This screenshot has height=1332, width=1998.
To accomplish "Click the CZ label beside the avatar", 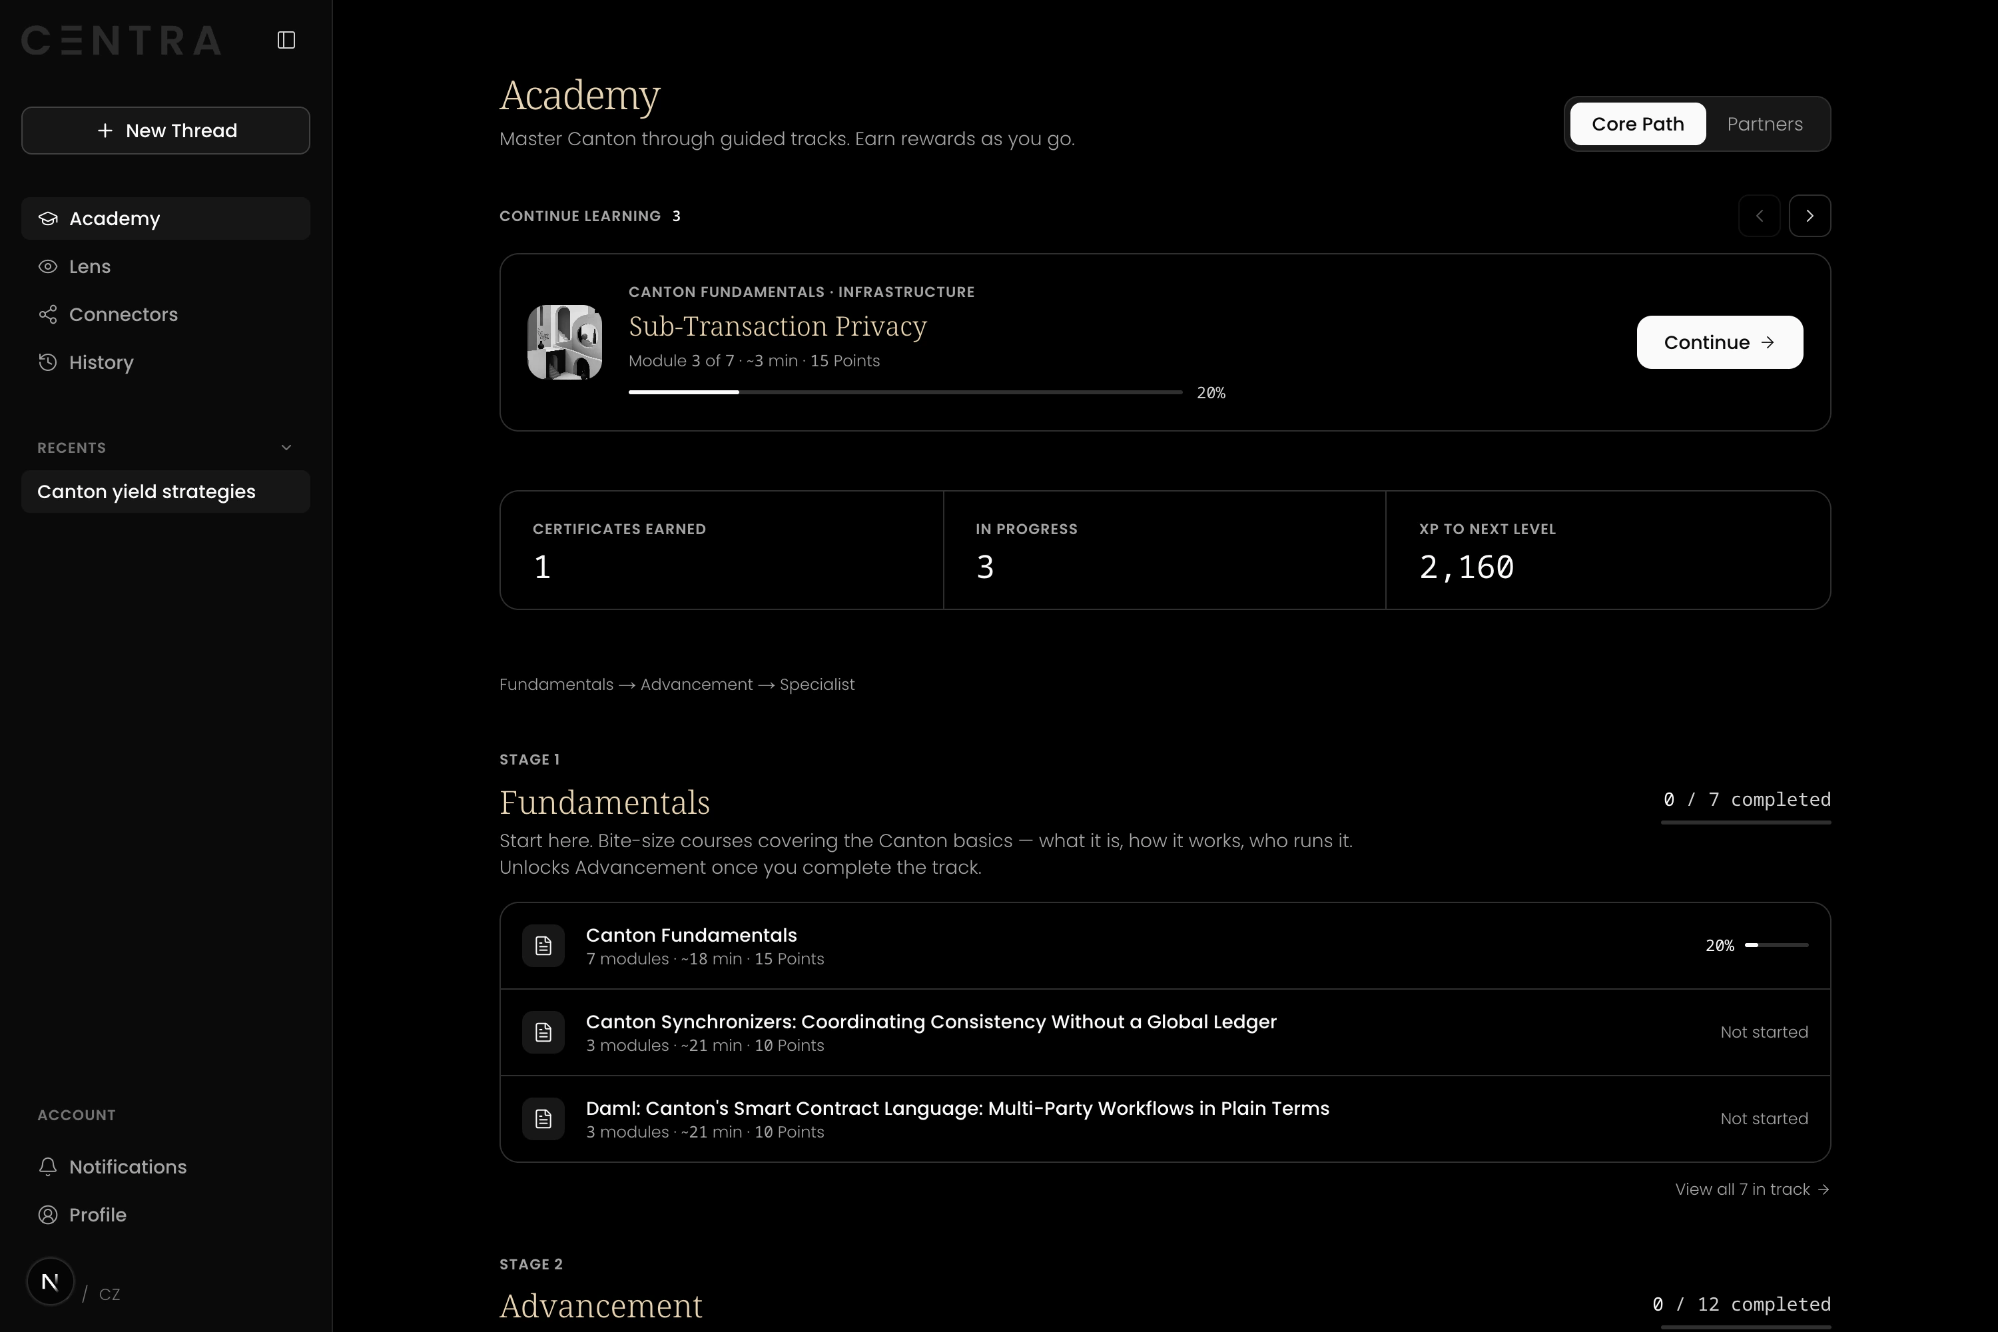I will tap(110, 1295).
